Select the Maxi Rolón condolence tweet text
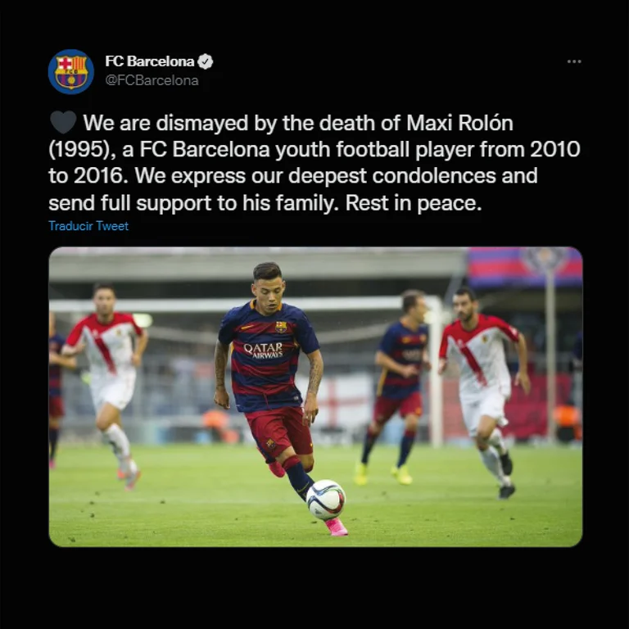Screen dimensions: 629x629 pyautogui.click(x=314, y=162)
